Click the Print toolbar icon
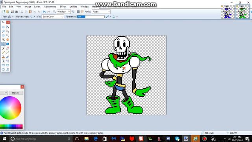The height and width of the screenshot is (142, 252). tap(17, 11)
